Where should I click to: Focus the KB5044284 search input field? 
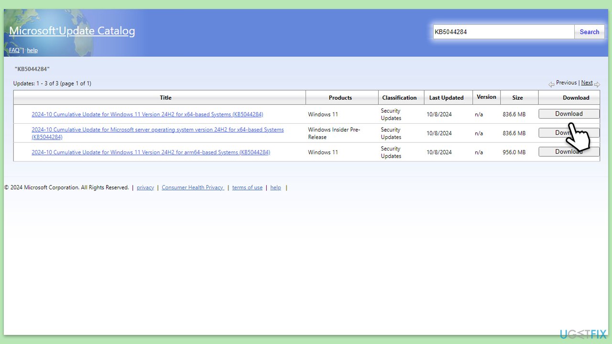[503, 32]
